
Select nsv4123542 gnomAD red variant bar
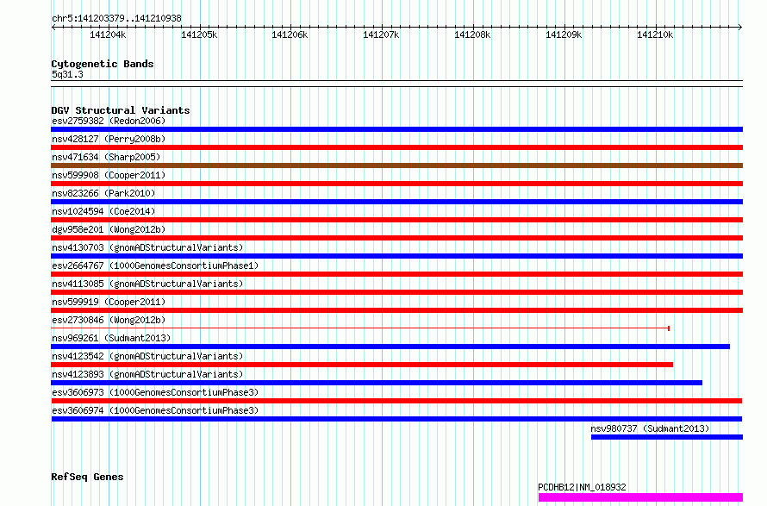(362, 365)
